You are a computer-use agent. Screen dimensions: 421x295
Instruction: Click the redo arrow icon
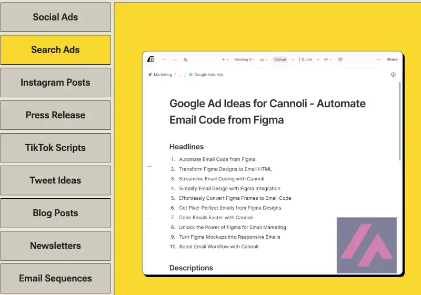click(175, 59)
